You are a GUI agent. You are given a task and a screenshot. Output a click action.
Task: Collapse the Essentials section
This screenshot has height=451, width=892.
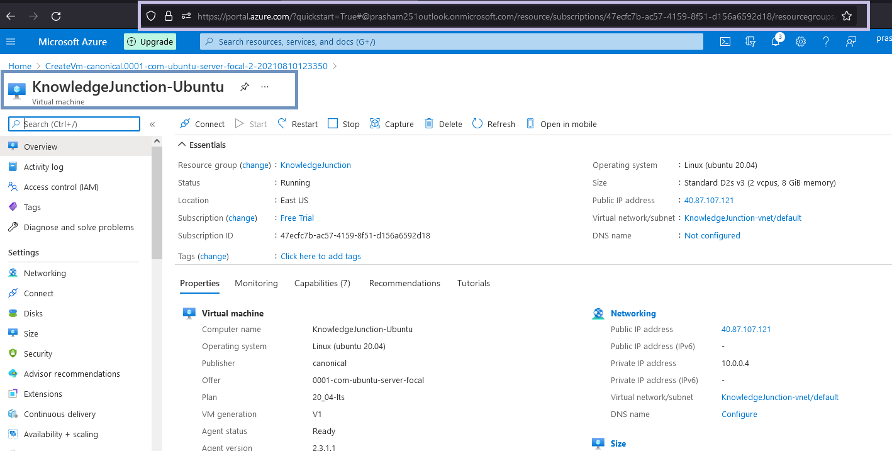(202, 145)
